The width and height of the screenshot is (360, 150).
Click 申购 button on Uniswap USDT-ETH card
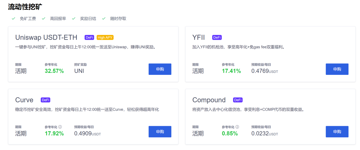[x=160, y=69]
